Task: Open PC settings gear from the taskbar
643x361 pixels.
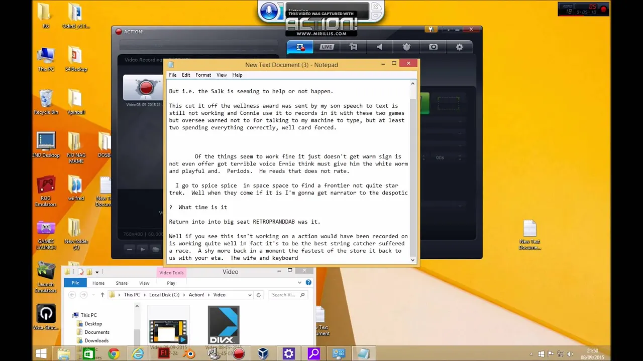Action: pos(288,353)
